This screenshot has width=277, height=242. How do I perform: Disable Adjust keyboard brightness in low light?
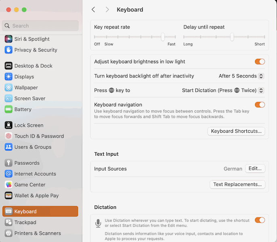point(260,62)
